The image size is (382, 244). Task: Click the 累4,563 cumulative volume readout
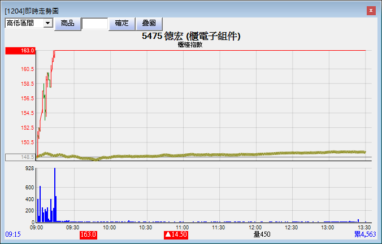(365, 234)
